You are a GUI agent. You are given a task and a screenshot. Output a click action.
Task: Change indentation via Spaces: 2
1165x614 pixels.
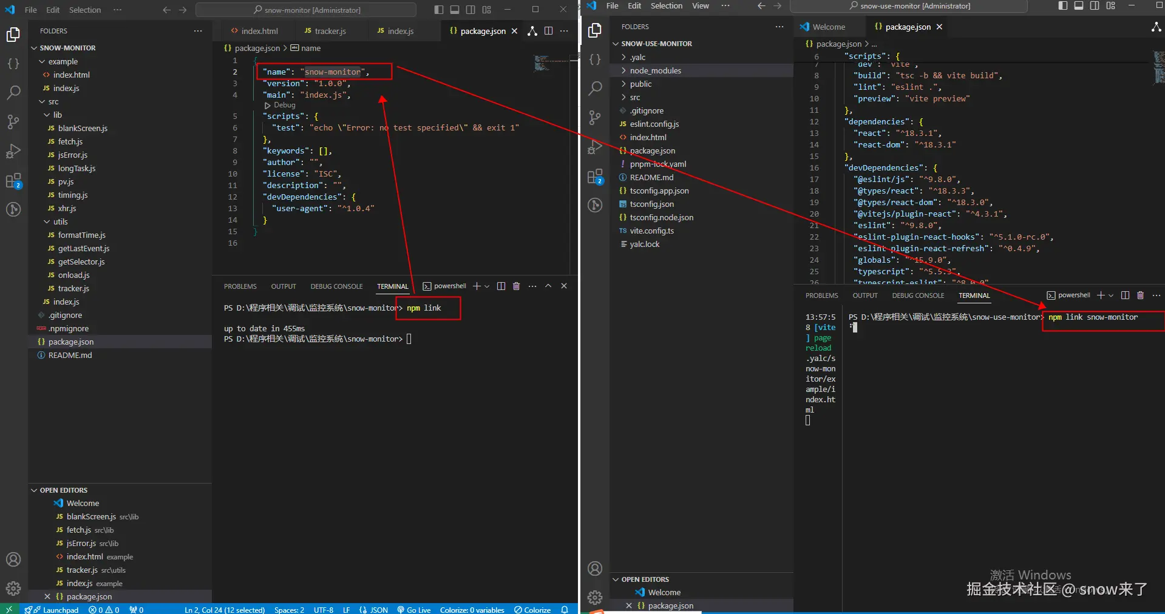pyautogui.click(x=289, y=609)
